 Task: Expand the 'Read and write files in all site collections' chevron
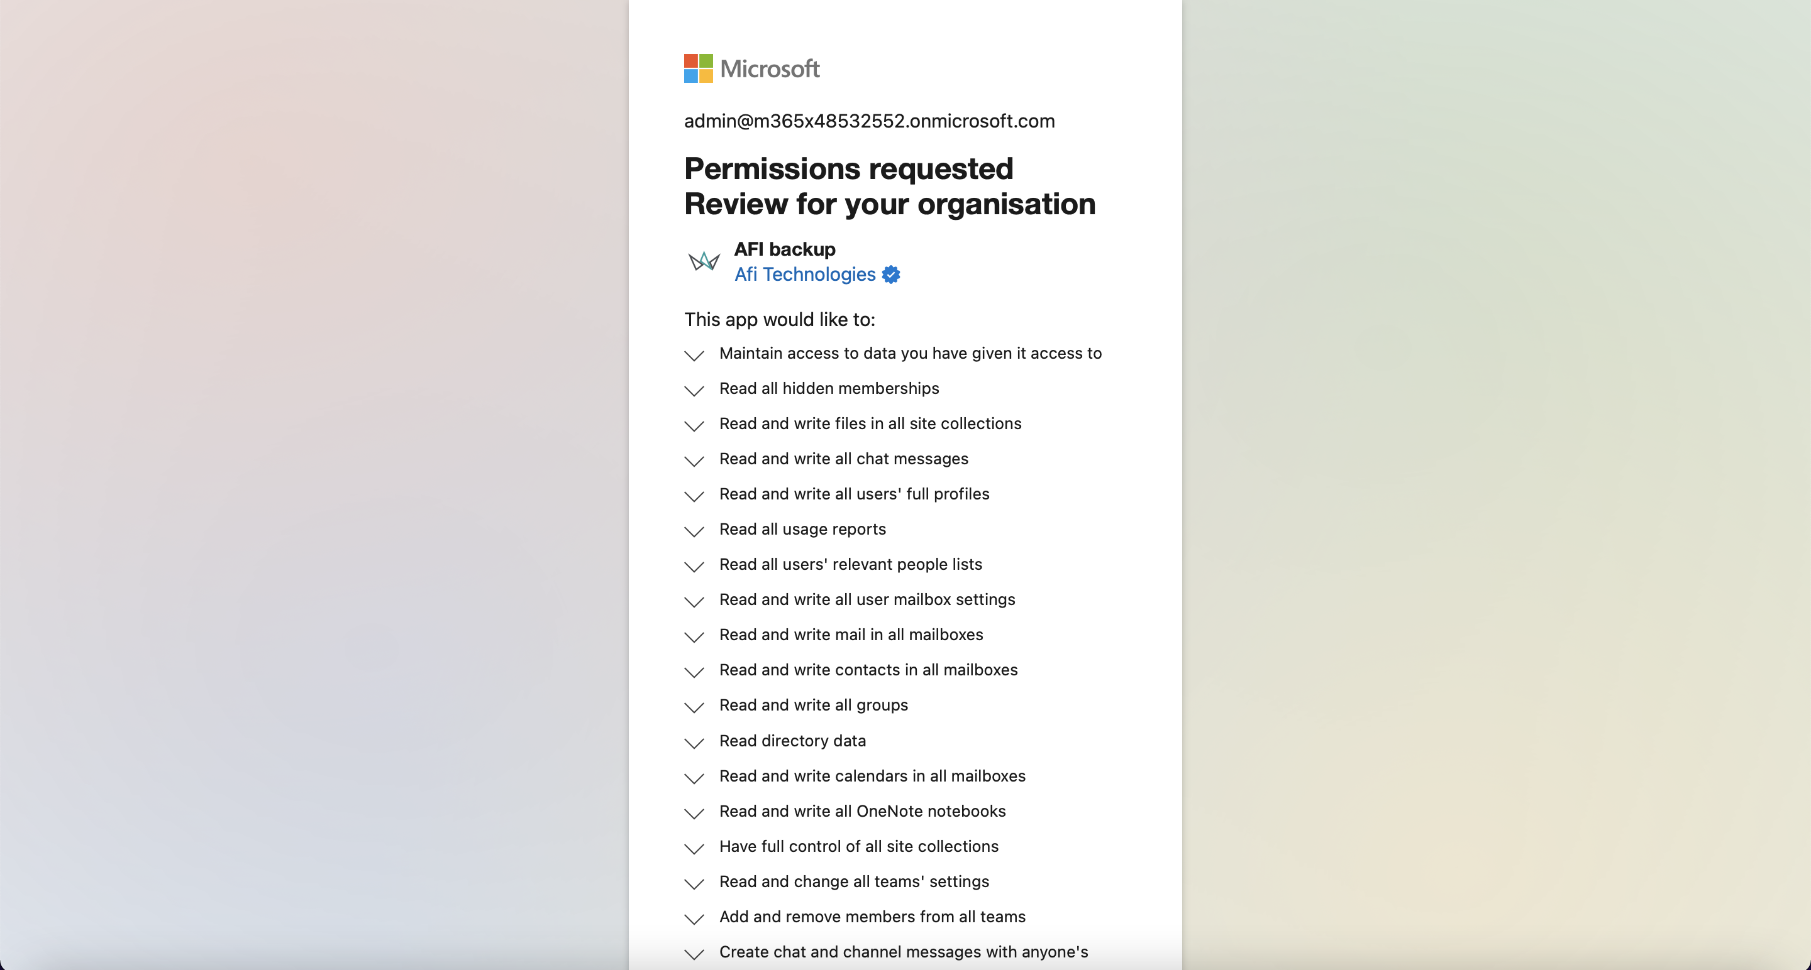tap(694, 426)
